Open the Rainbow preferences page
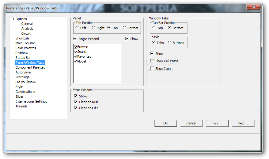Screen dimensions: 269x159 [22, 53]
